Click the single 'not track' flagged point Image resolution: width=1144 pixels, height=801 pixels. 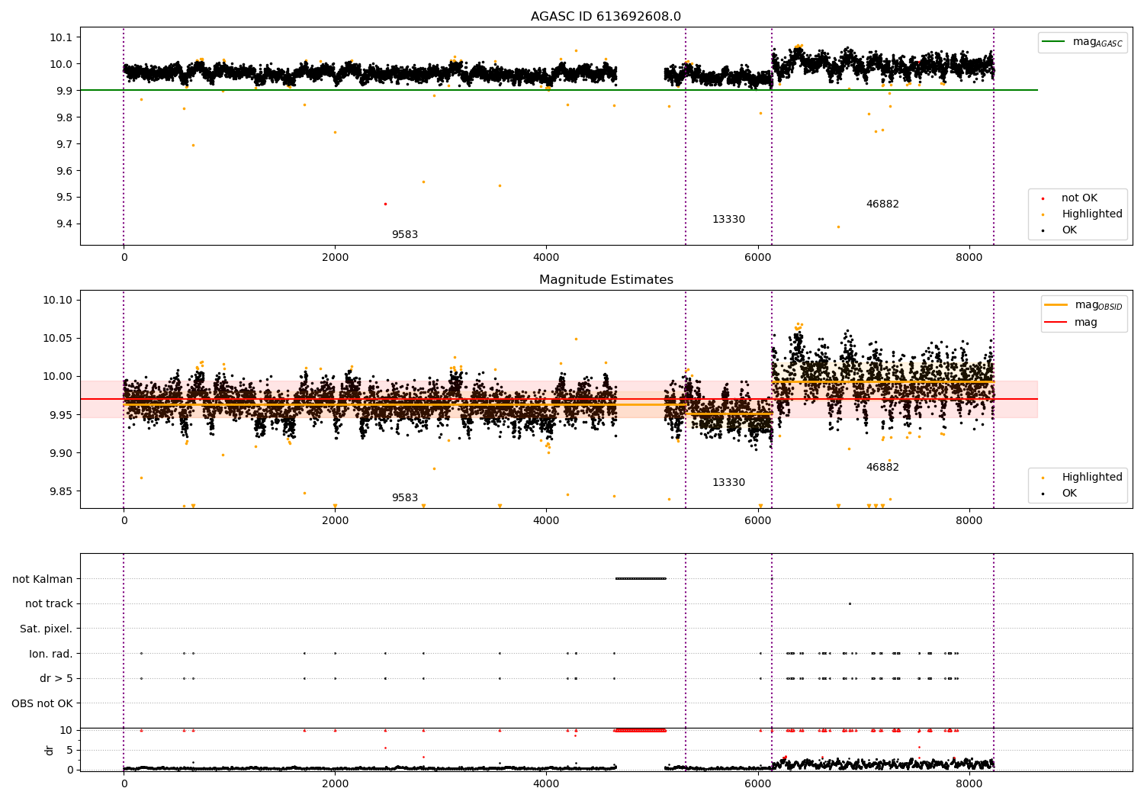[x=850, y=603]
